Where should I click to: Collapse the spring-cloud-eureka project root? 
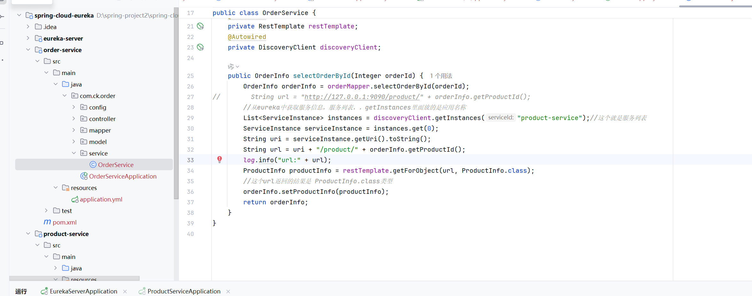[19, 15]
